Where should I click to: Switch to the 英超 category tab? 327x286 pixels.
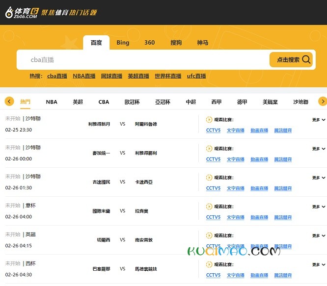78,102
